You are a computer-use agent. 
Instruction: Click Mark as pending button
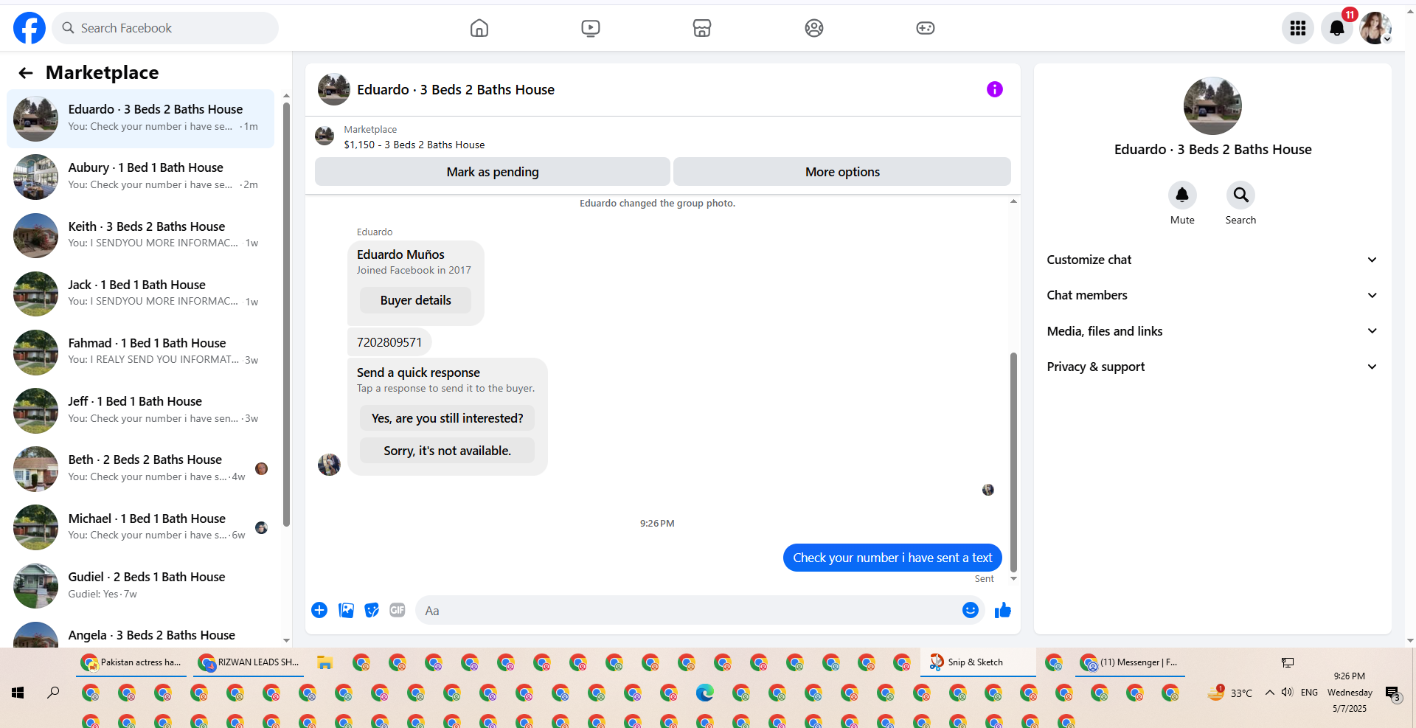pyautogui.click(x=493, y=172)
